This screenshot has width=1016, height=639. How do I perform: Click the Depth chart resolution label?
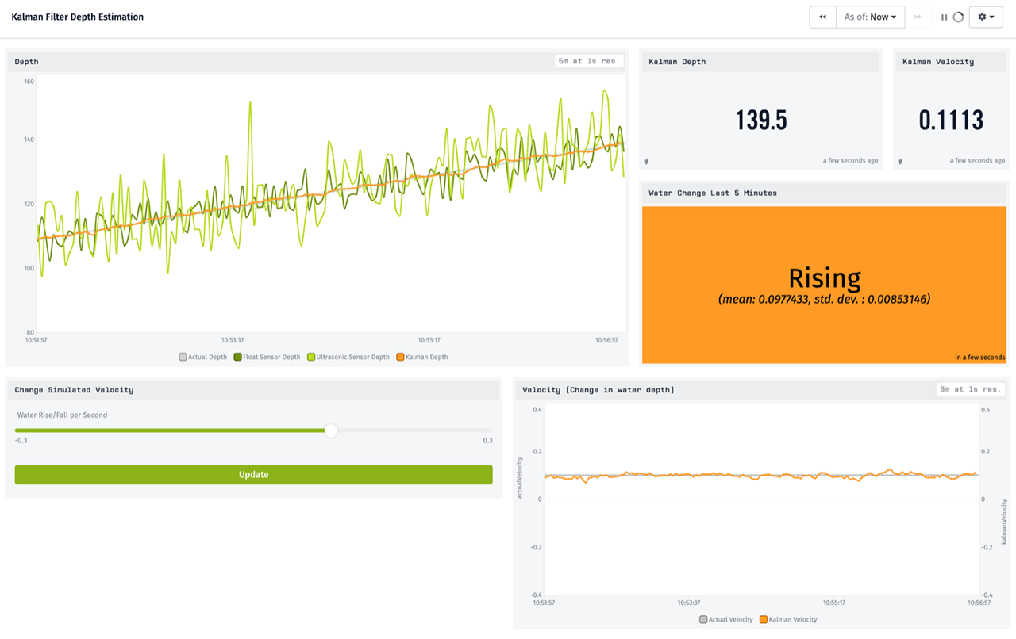coord(588,61)
